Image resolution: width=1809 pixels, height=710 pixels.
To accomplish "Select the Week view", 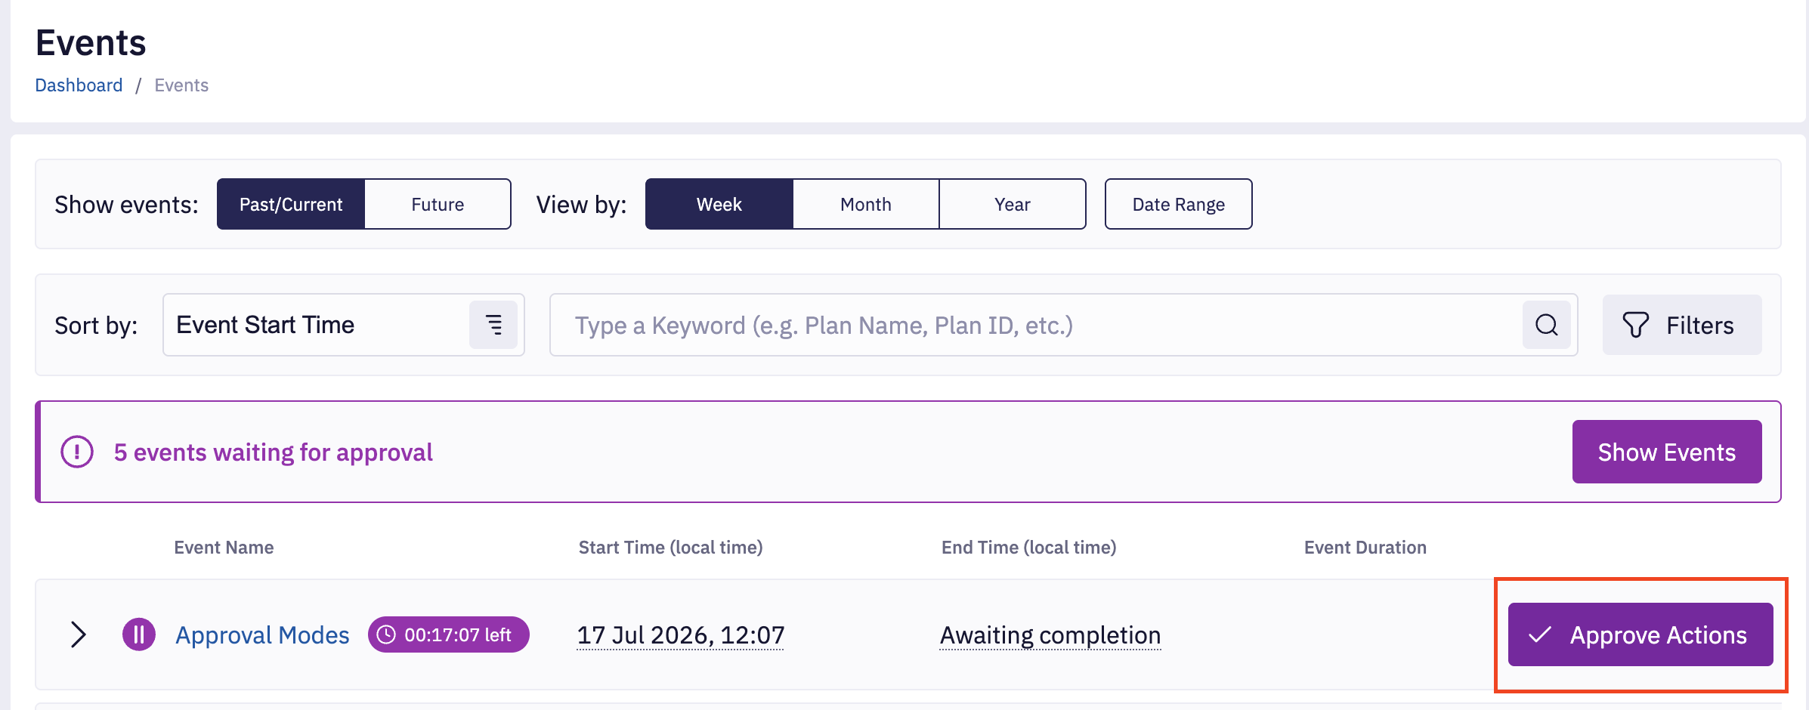I will coord(719,204).
